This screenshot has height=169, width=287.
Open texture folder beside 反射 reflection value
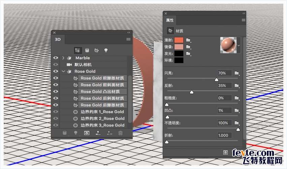[x=237, y=86]
